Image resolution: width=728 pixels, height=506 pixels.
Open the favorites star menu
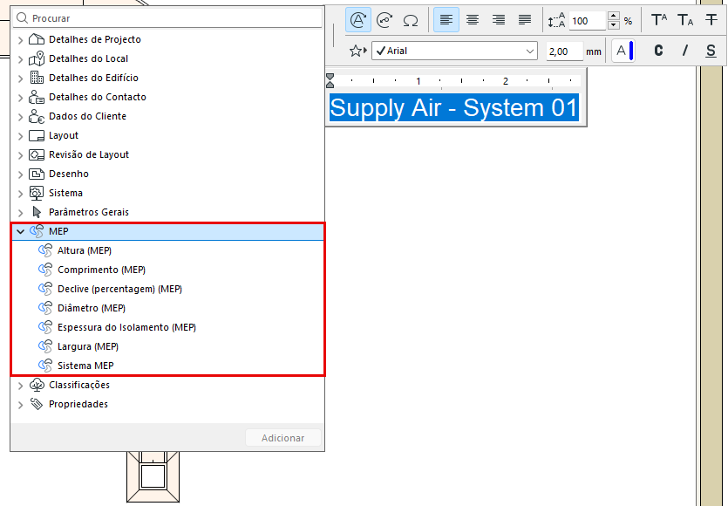tap(358, 51)
